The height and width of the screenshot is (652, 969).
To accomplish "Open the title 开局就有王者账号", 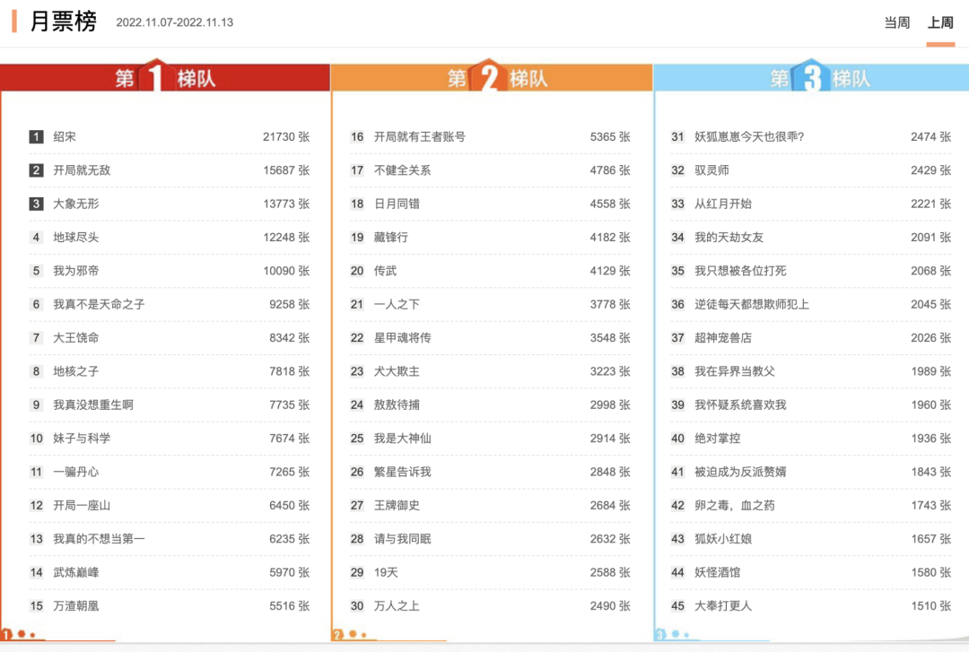I will click(420, 136).
